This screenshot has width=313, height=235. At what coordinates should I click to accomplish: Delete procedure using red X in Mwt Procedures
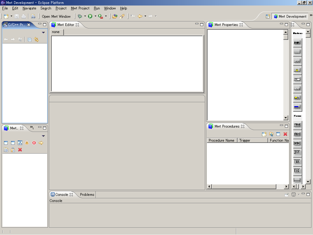285,134
